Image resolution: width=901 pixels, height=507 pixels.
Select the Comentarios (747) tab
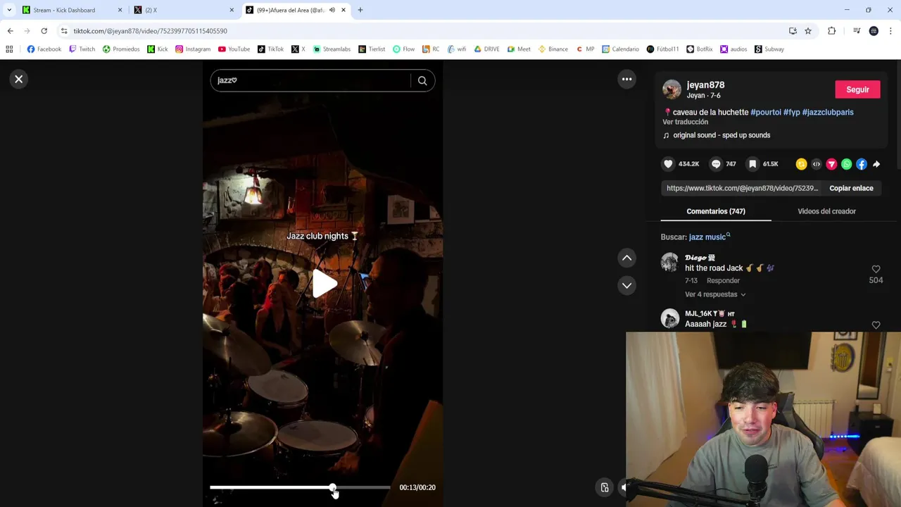716,211
